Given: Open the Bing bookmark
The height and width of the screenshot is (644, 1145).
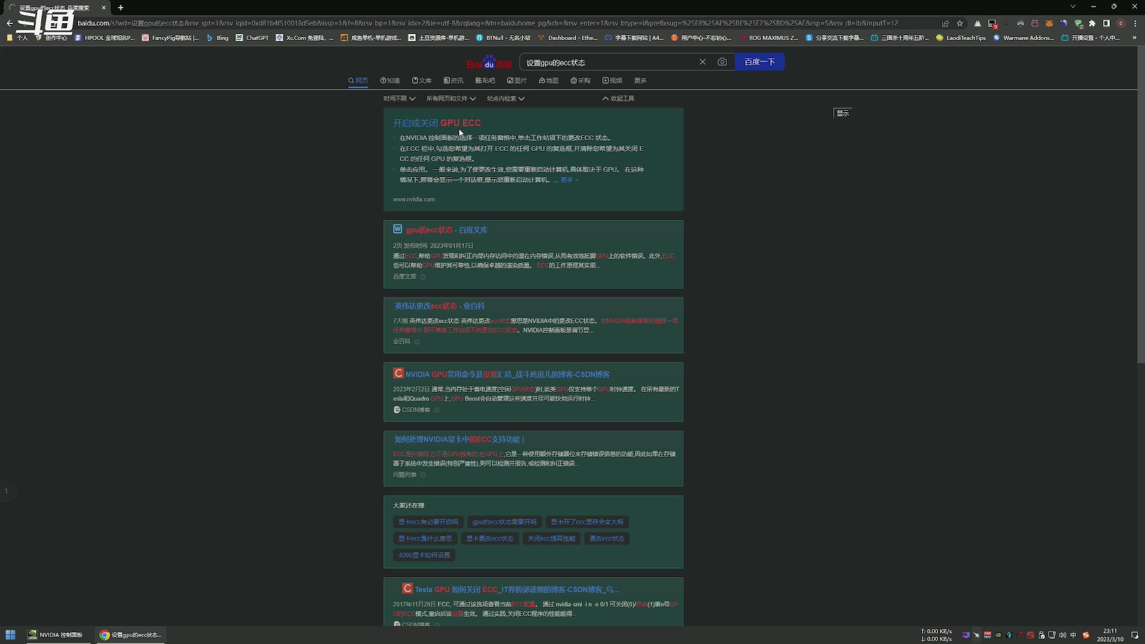Looking at the screenshot, I should pyautogui.click(x=218, y=38).
